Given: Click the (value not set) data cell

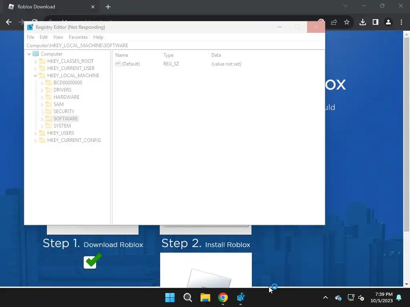Looking at the screenshot, I should click(226, 64).
